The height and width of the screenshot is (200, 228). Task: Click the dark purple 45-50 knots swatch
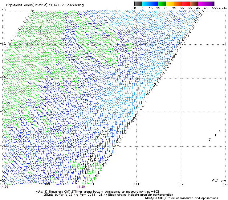coord(210,4)
